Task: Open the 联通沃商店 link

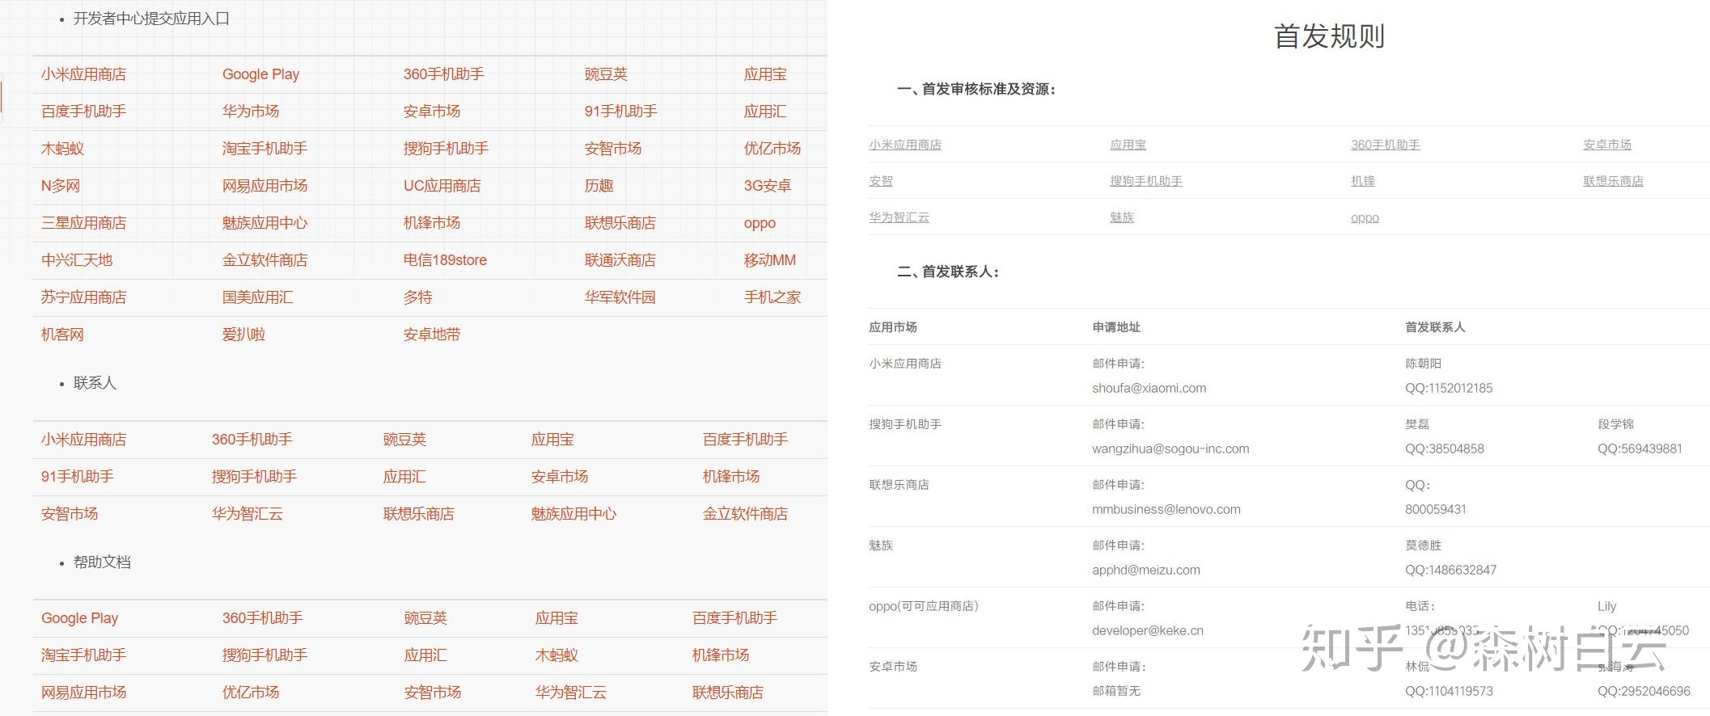Action: point(620,260)
